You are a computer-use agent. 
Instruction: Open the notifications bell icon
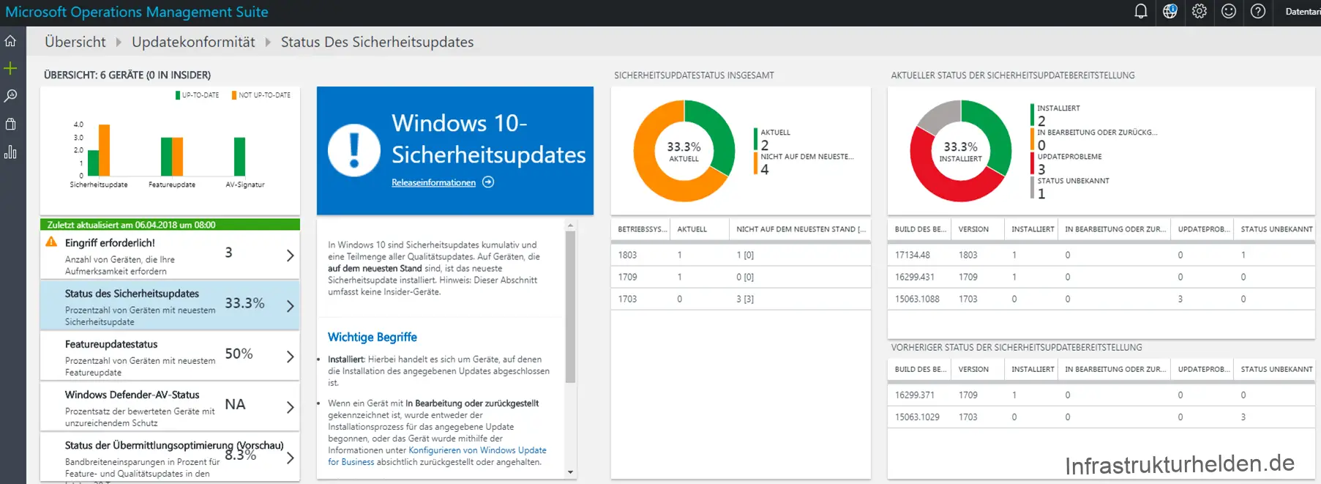click(1140, 11)
